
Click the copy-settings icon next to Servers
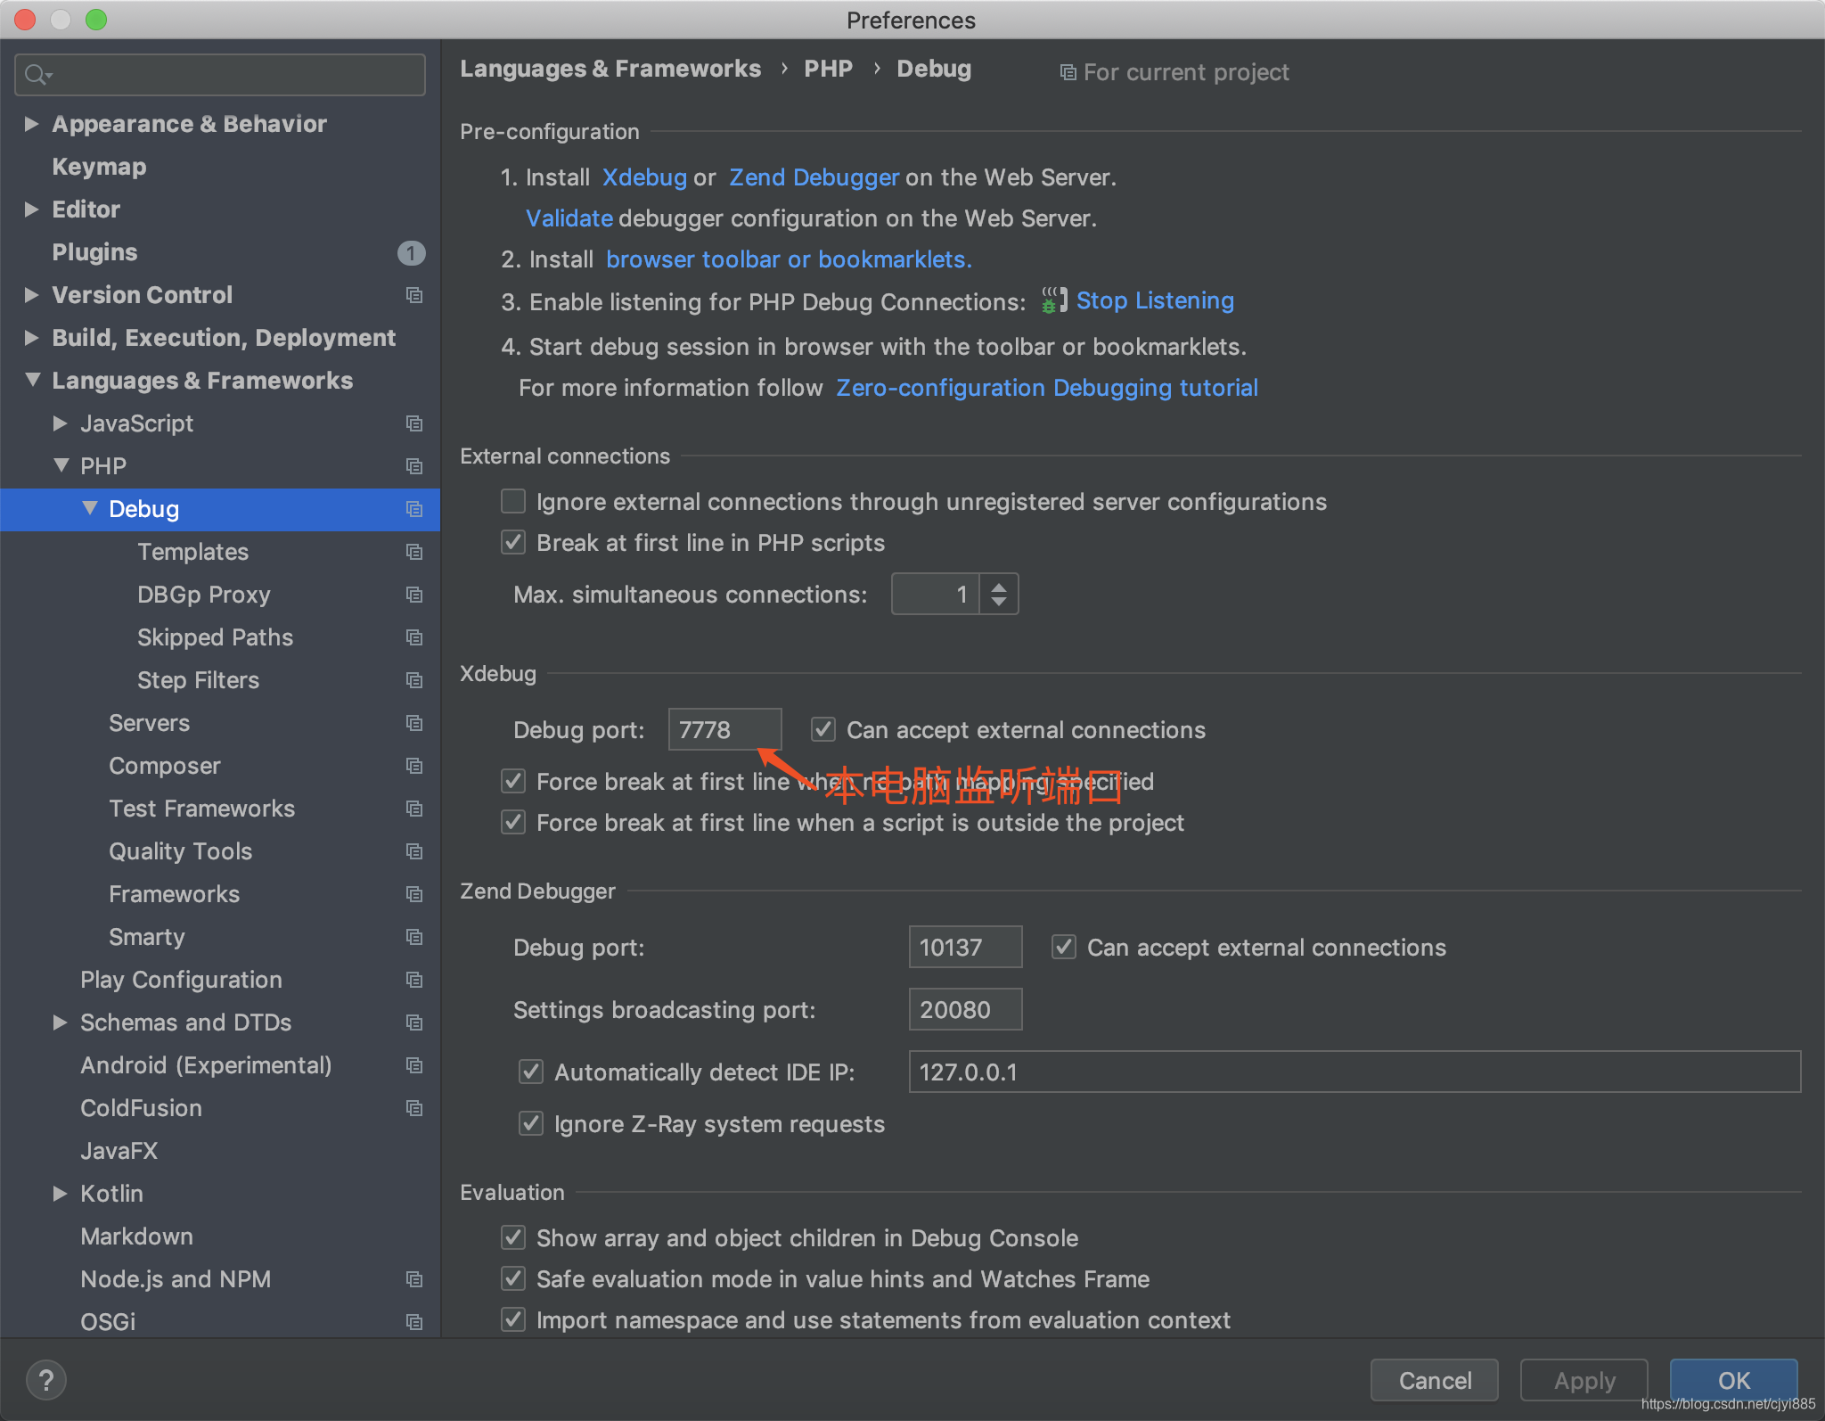click(414, 723)
